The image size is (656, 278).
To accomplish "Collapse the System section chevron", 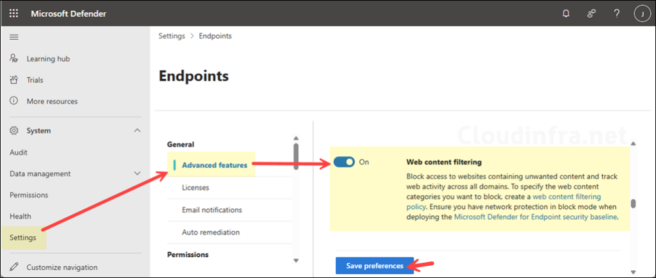I will (x=137, y=131).
